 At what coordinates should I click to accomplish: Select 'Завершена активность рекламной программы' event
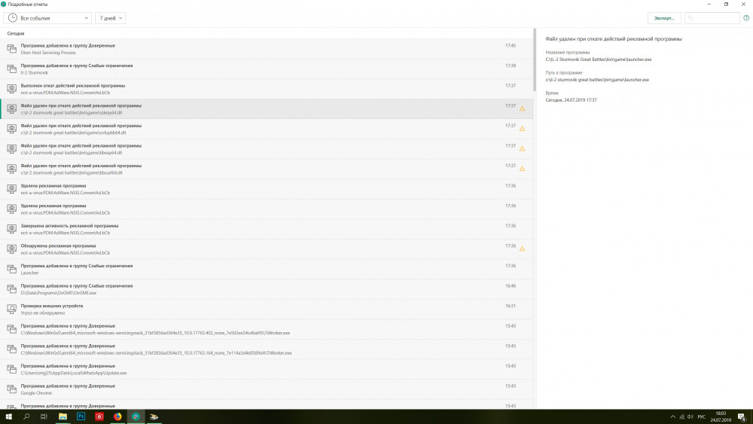[267, 229]
